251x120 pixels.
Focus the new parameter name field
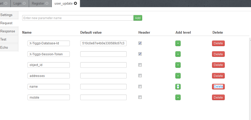(78, 18)
